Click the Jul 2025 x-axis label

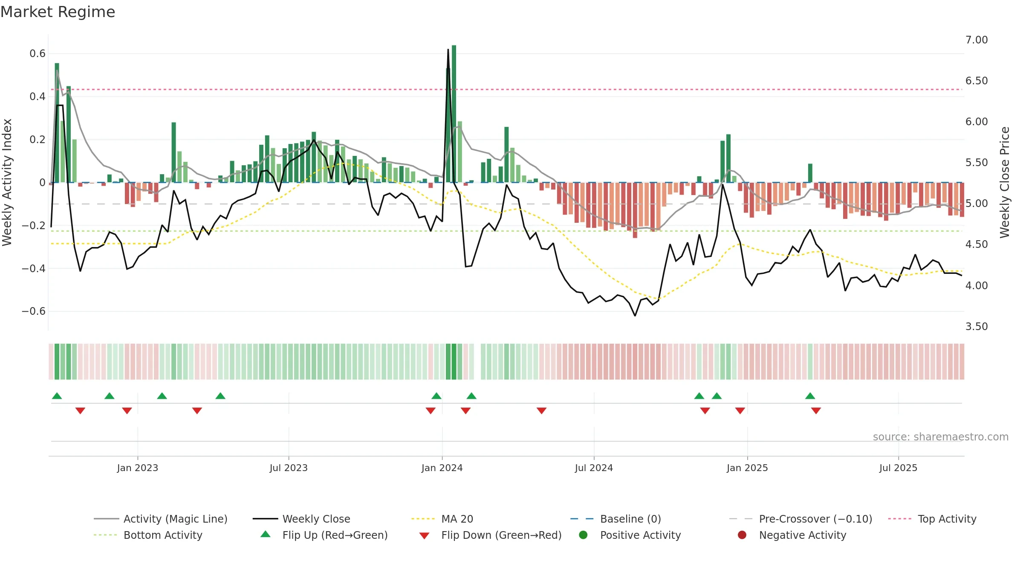(x=898, y=468)
